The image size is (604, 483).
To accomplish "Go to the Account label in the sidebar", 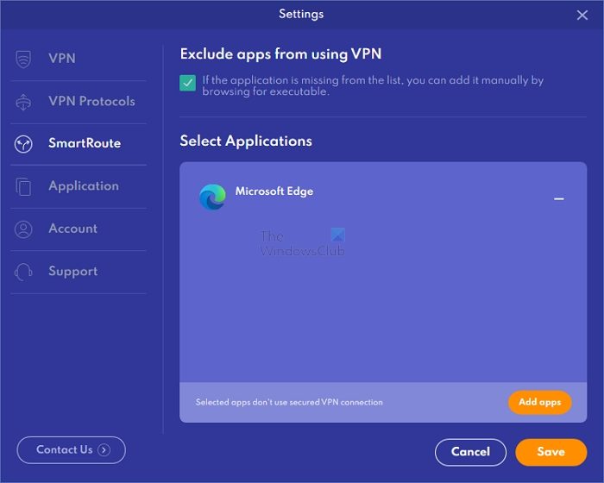I will tap(72, 229).
